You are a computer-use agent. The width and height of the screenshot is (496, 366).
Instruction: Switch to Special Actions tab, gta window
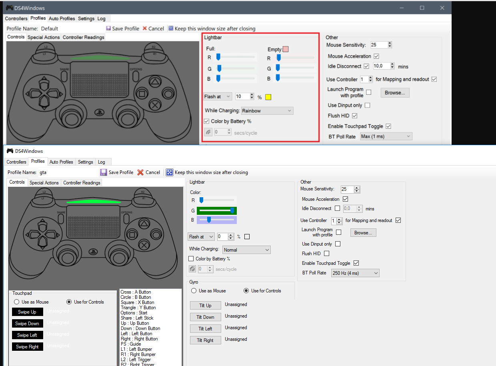[44, 182]
